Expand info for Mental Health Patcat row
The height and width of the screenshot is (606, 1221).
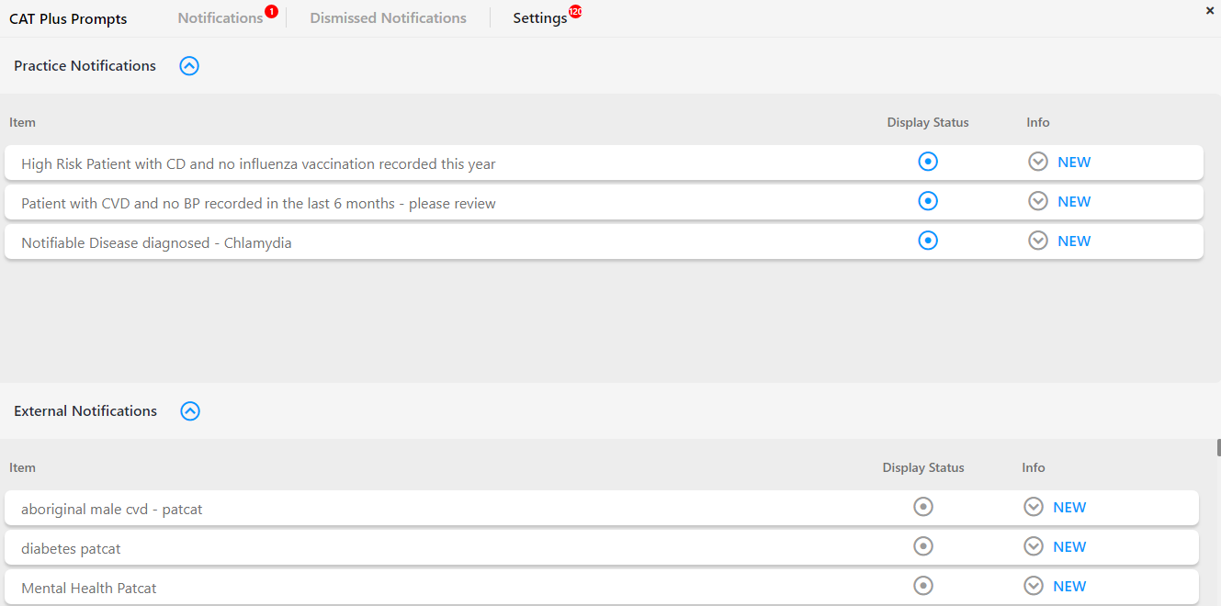pyautogui.click(x=1034, y=586)
